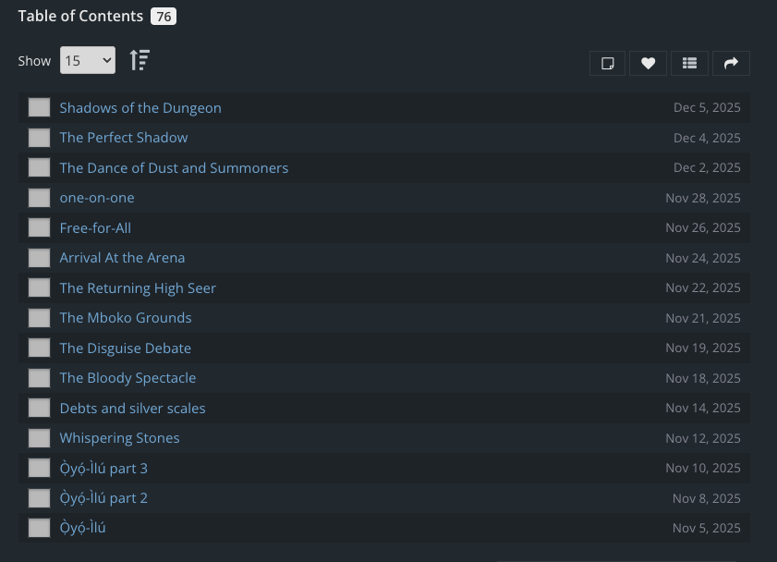
Task: Click the list view icon
Action: 689,63
